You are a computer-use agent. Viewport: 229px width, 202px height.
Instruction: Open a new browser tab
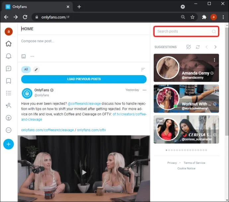click(x=79, y=7)
